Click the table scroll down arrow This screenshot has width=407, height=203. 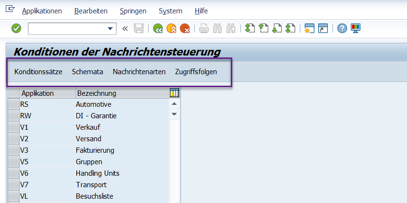pyautogui.click(x=174, y=114)
